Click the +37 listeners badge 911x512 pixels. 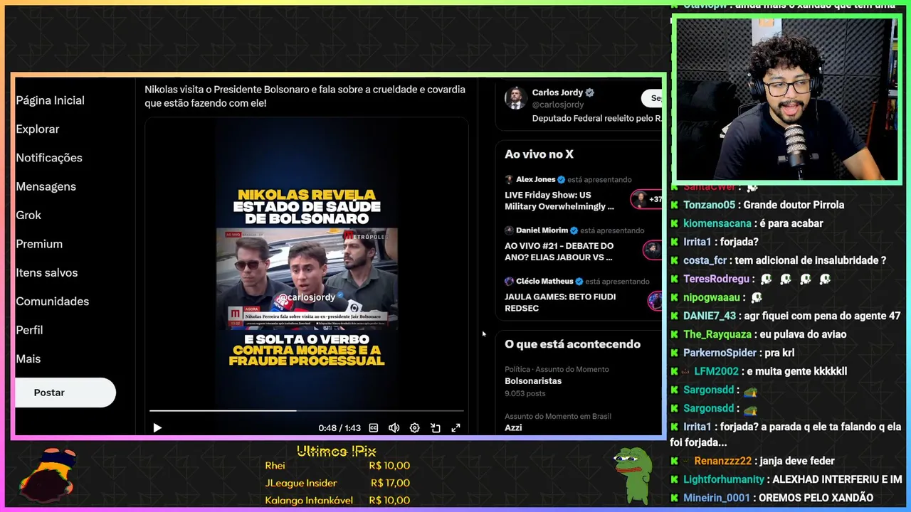tap(647, 200)
